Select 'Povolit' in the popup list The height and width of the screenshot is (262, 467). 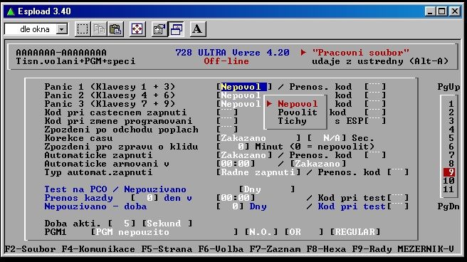click(298, 112)
